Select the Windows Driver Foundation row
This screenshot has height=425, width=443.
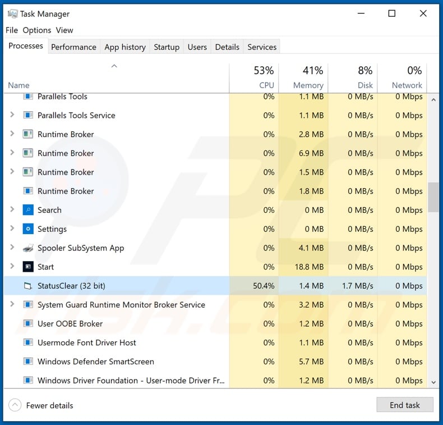[x=215, y=380]
